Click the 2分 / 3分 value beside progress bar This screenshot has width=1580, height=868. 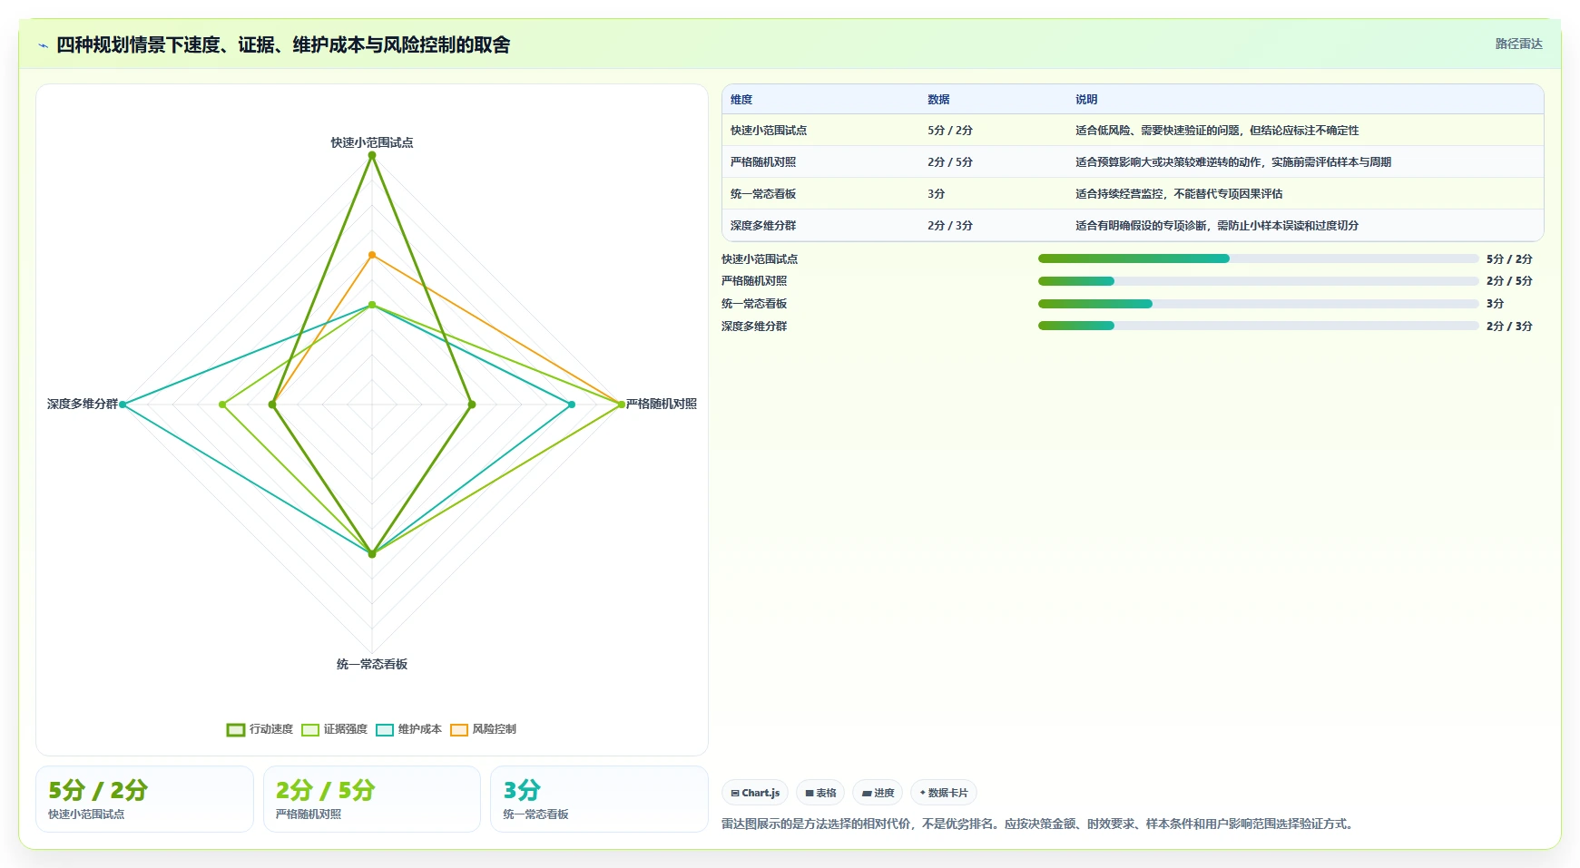[1509, 327]
